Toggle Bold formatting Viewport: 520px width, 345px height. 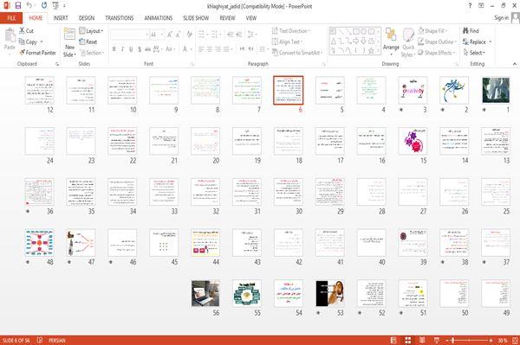(x=114, y=49)
